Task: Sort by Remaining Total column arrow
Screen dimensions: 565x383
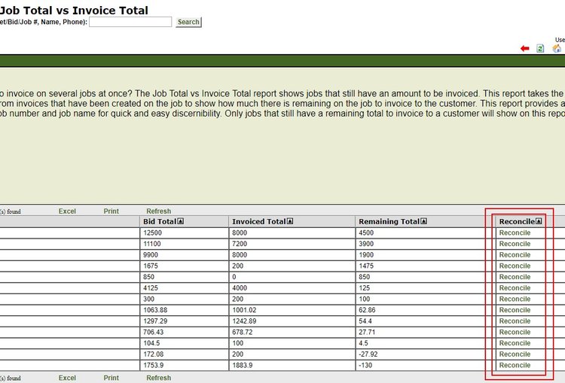Action: (x=424, y=222)
